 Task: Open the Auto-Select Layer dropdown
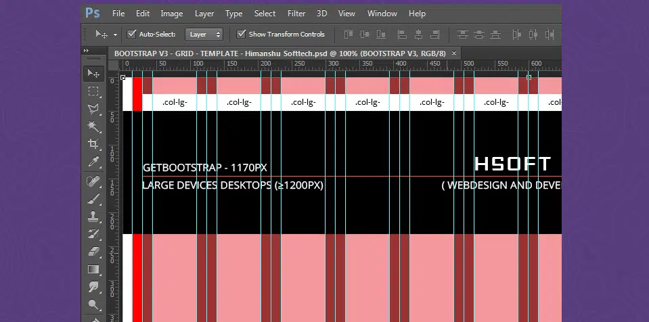coord(204,34)
